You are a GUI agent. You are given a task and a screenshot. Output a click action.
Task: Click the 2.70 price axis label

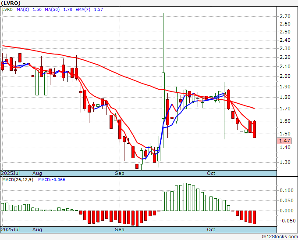pos(285,16)
